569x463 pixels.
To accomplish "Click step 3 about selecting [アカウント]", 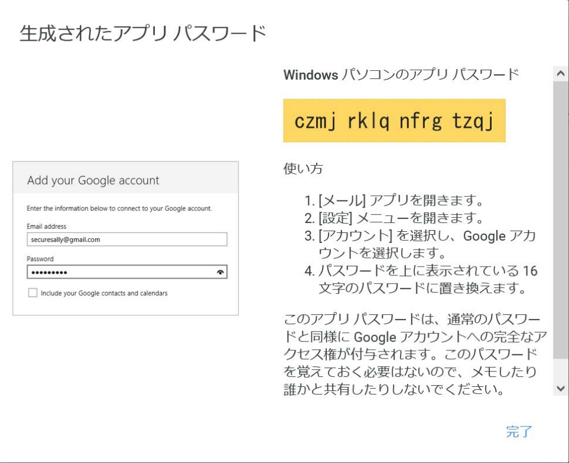I will point(420,244).
